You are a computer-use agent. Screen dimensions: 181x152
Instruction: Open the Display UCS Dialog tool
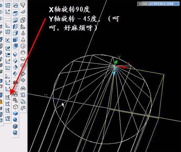tap(8, 5)
